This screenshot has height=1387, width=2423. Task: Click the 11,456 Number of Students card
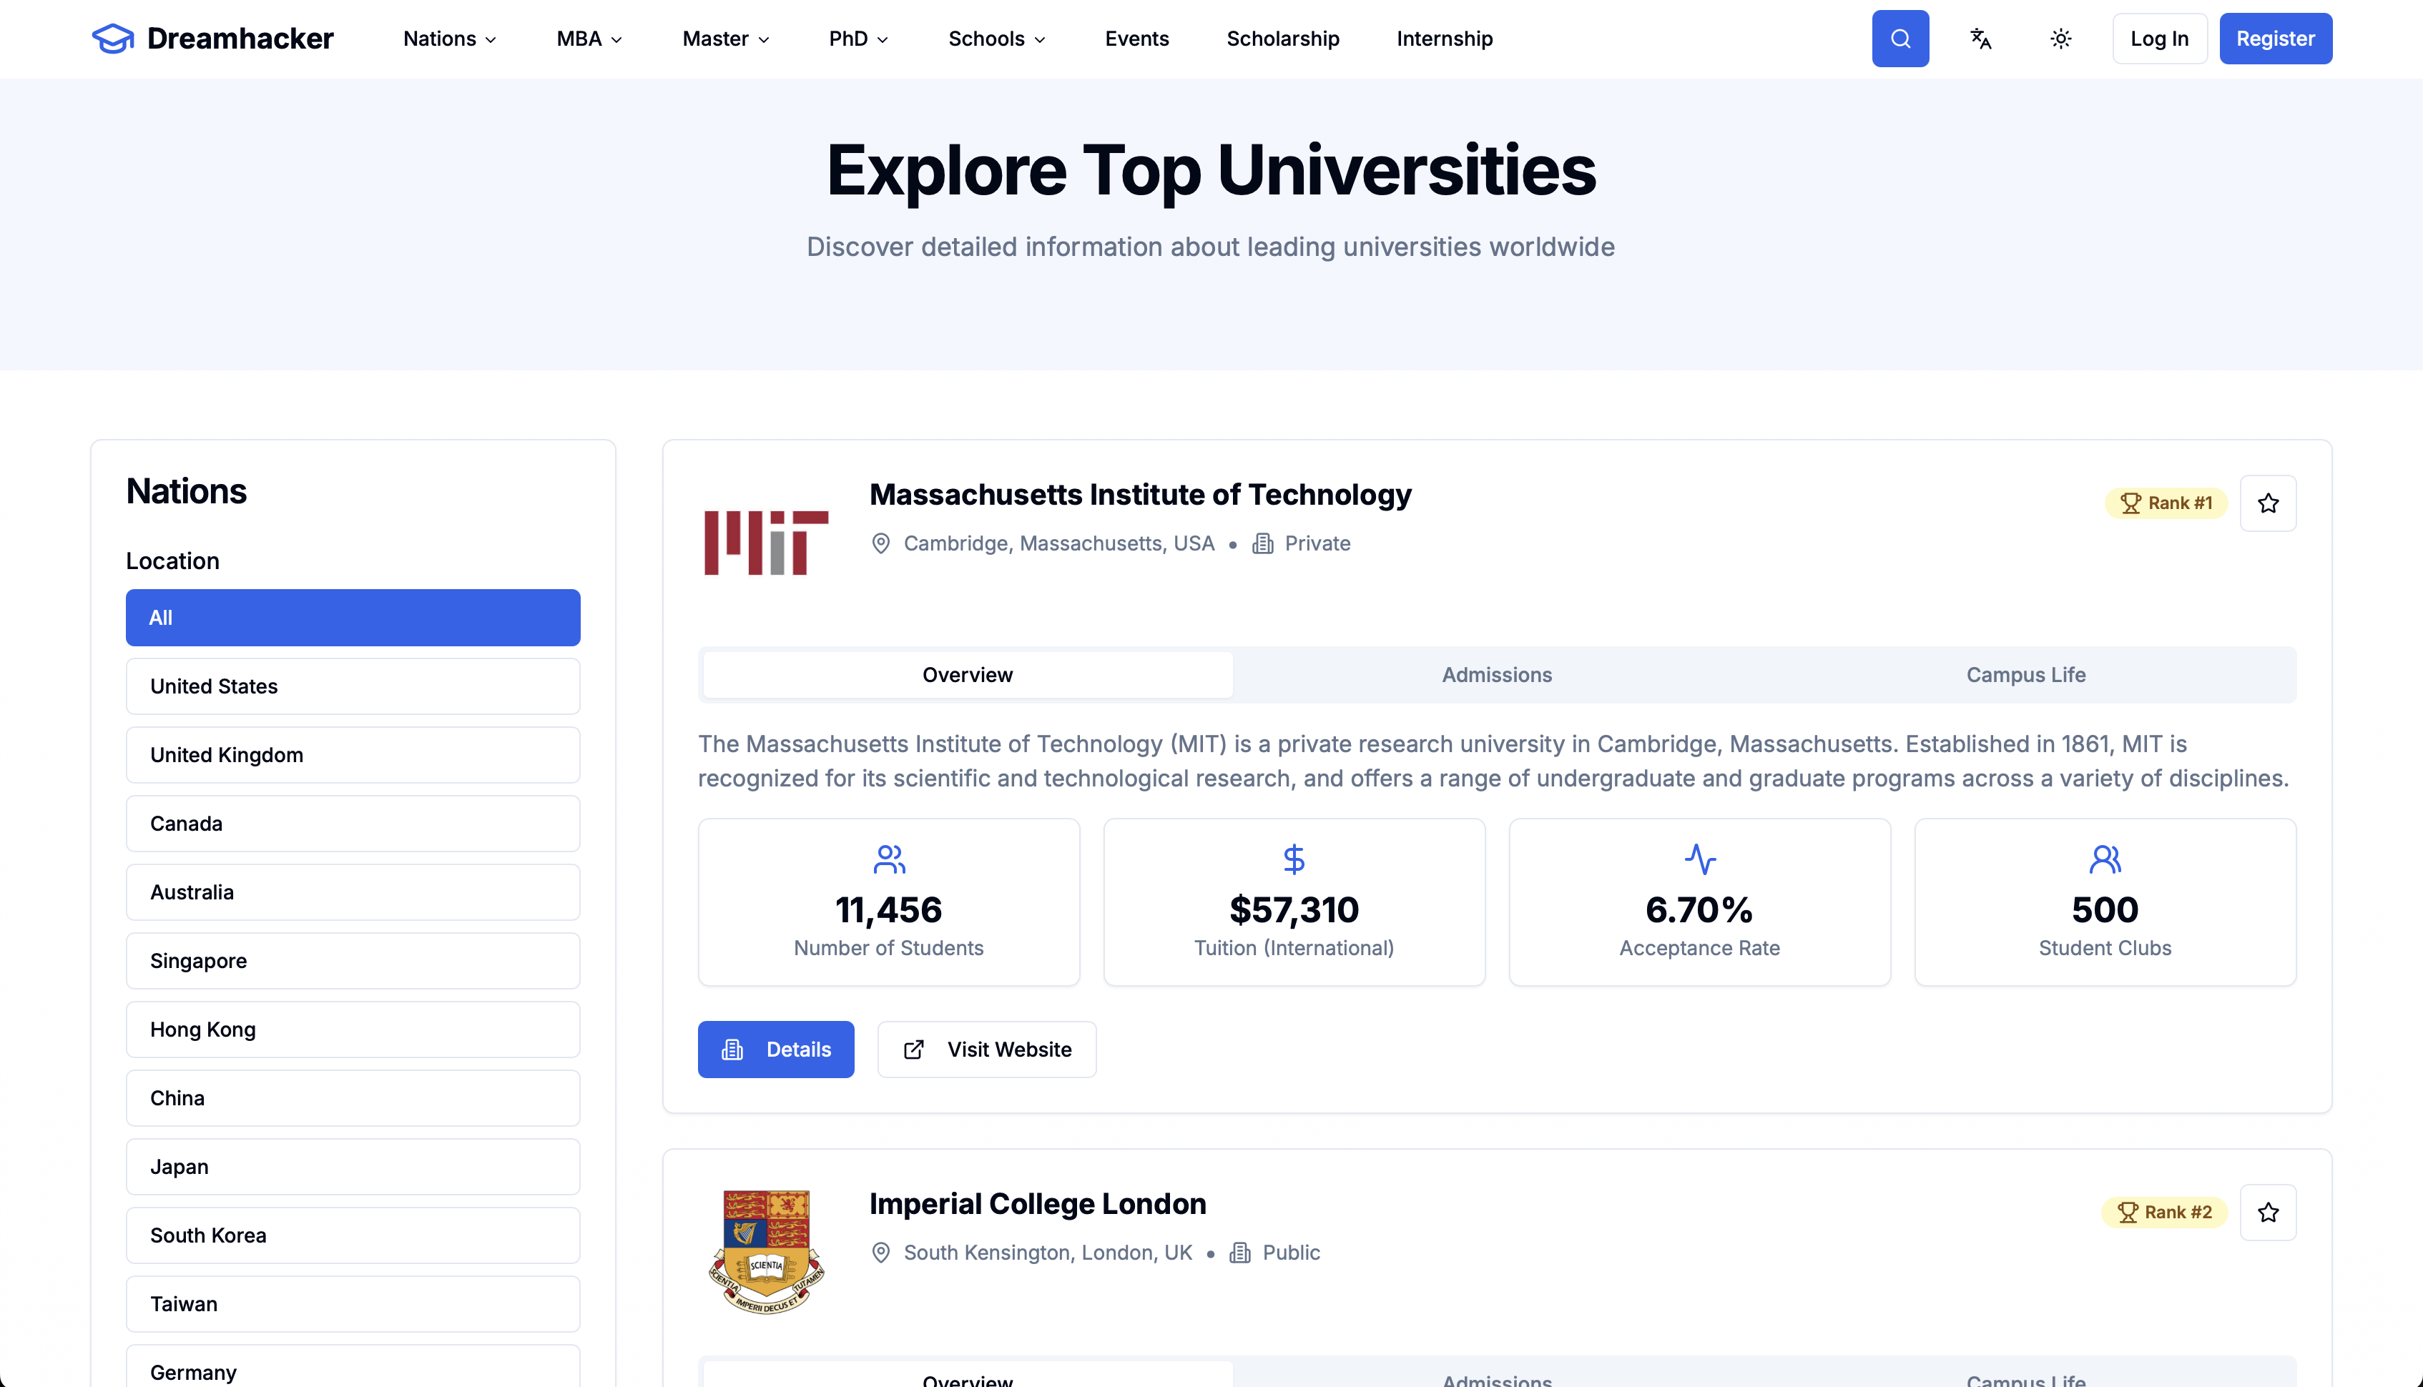click(889, 902)
